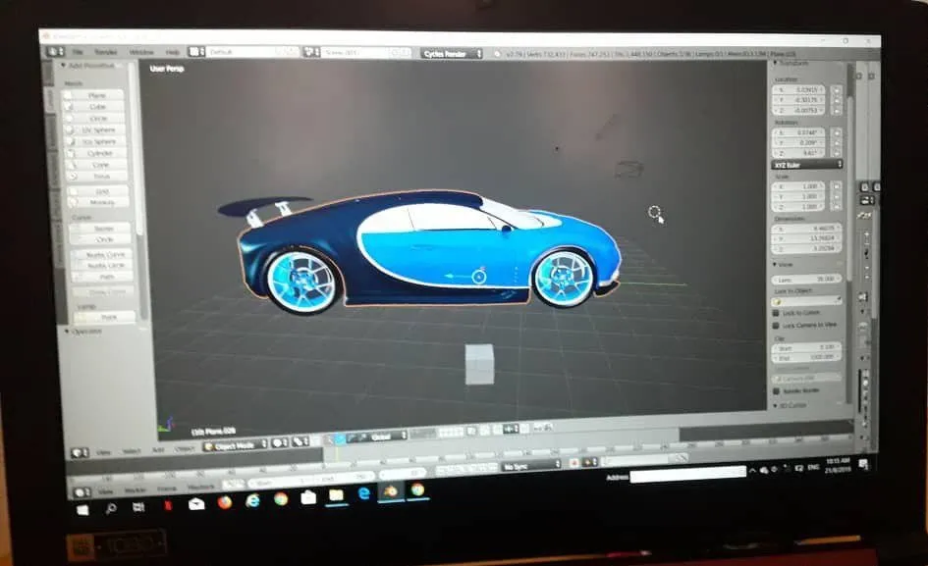Open the Timeline editor type icon
The width and height of the screenshot is (928, 566).
coord(82,492)
